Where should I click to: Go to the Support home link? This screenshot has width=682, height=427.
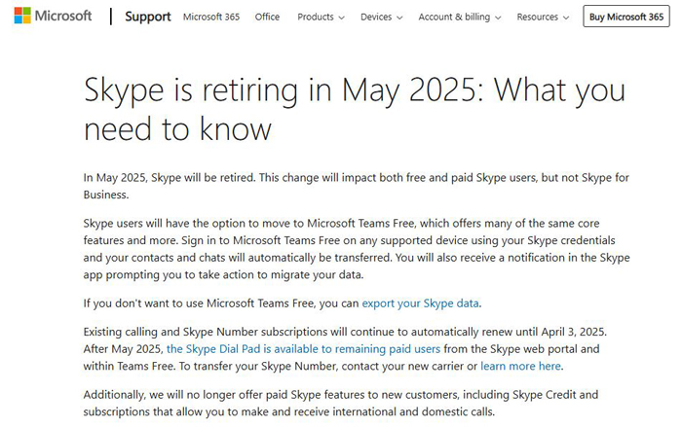pos(148,17)
